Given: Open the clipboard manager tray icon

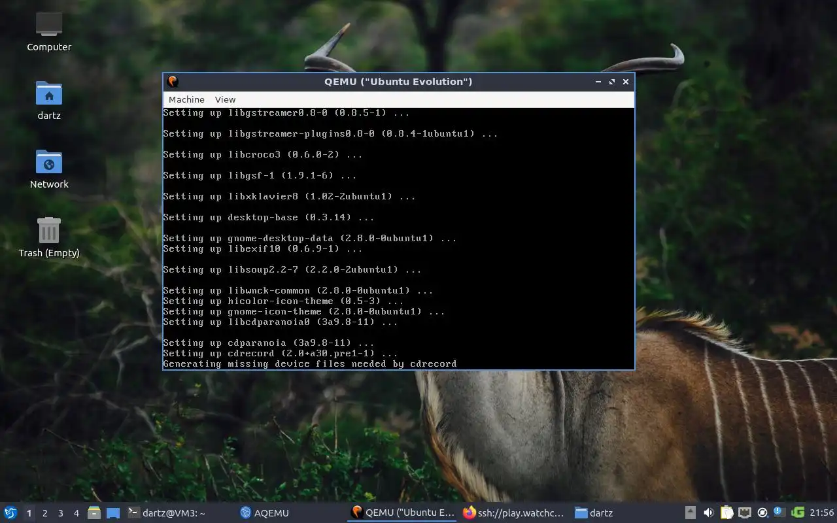Looking at the screenshot, I should (726, 513).
